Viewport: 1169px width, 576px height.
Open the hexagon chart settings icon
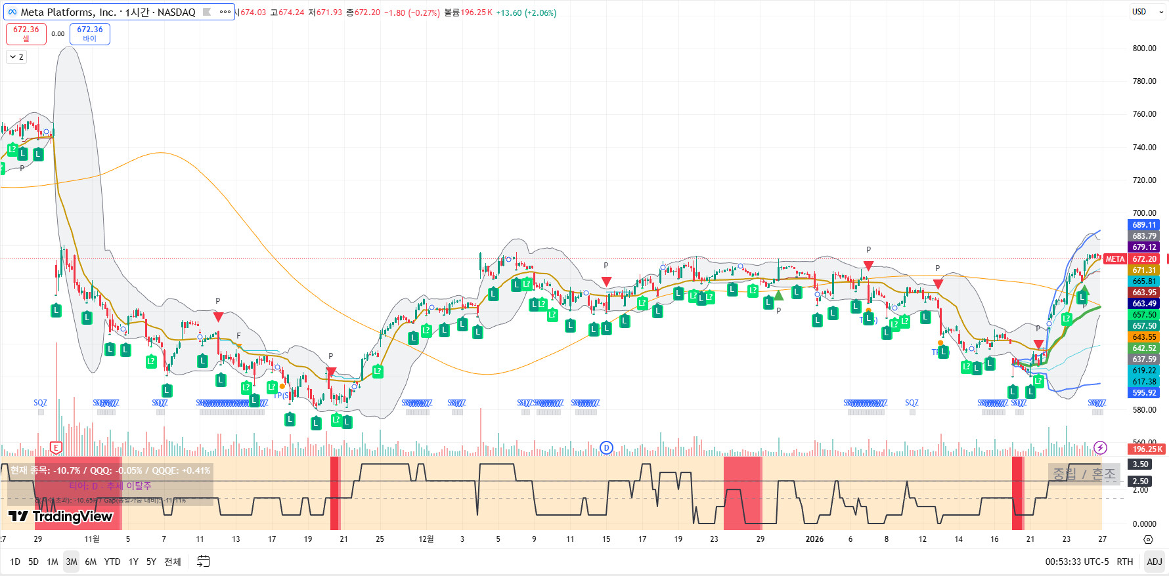point(1148,539)
